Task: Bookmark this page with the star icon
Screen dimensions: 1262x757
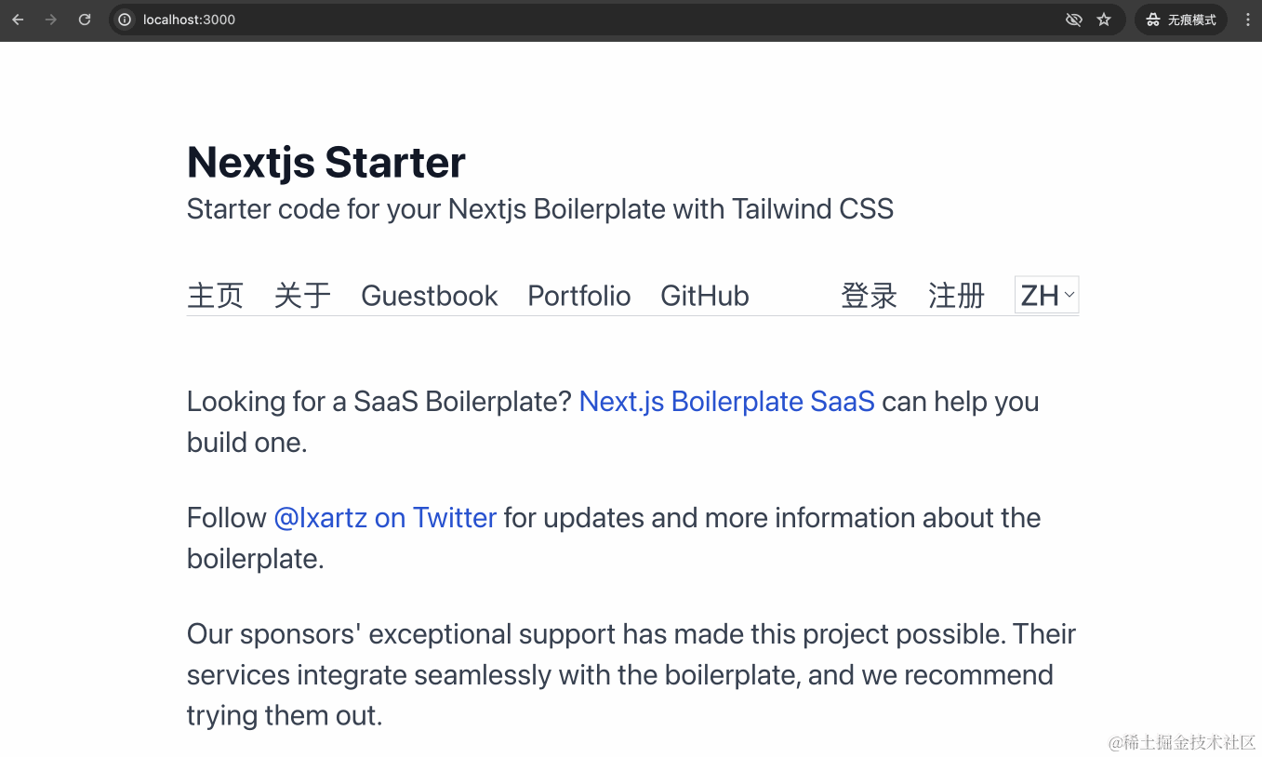Action: click(1104, 20)
